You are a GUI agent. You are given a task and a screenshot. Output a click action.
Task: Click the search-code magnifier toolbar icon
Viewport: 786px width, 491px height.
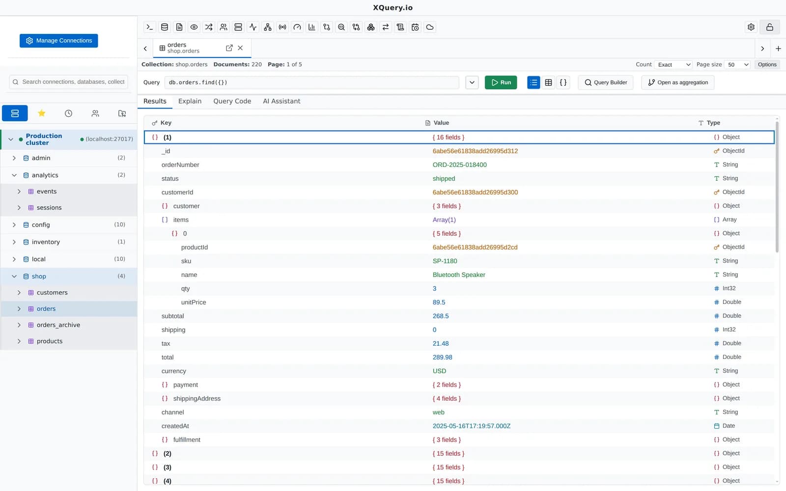click(341, 27)
